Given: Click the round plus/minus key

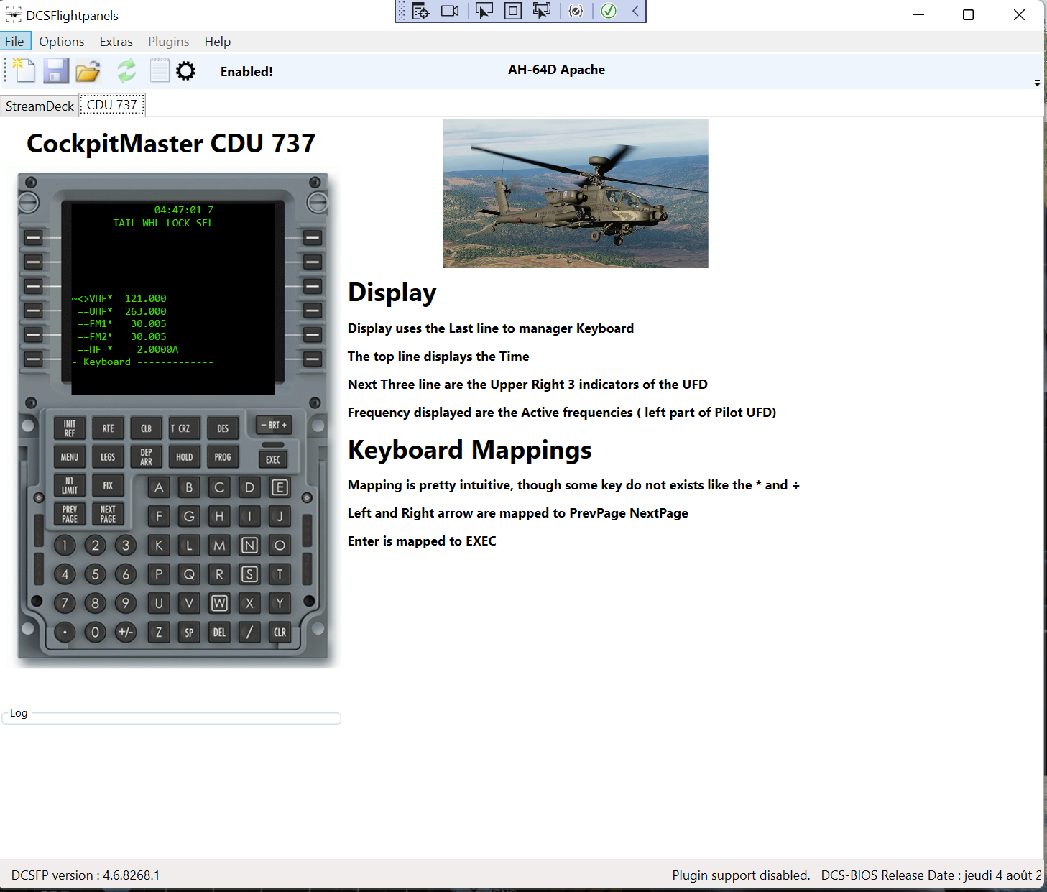Looking at the screenshot, I should pyautogui.click(x=125, y=633).
